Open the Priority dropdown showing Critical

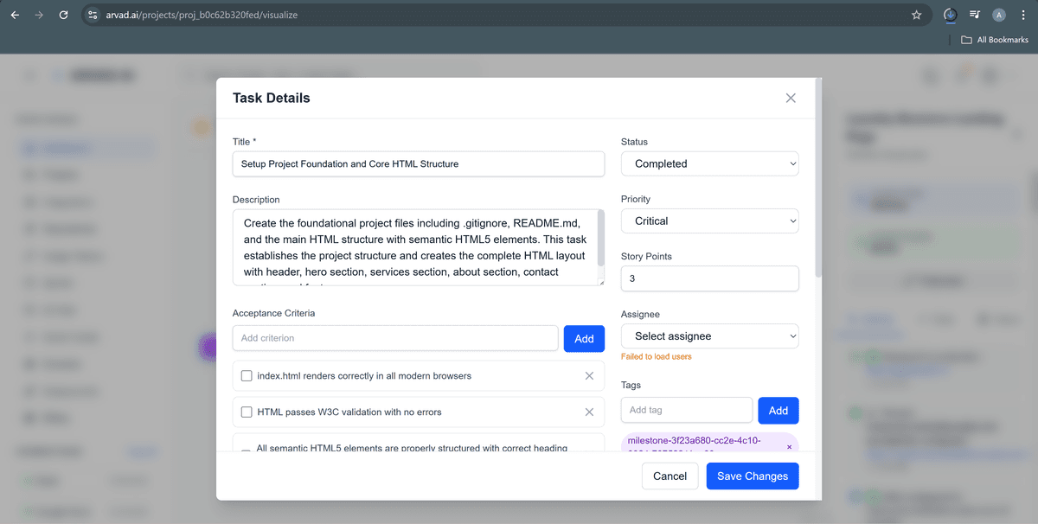click(x=709, y=220)
